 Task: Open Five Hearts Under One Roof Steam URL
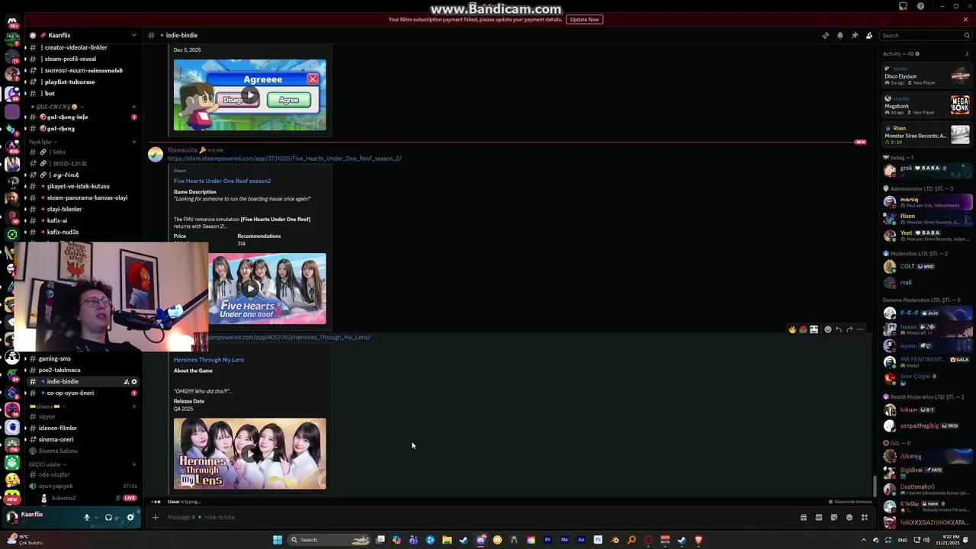pyautogui.click(x=284, y=159)
